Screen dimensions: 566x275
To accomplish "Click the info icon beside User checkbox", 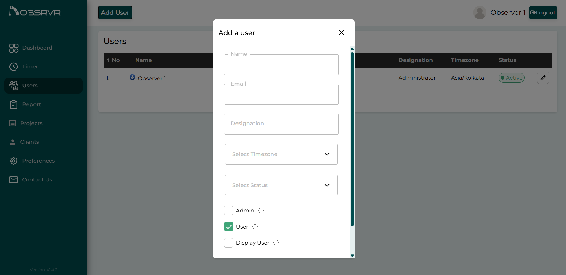I will 255,227.
